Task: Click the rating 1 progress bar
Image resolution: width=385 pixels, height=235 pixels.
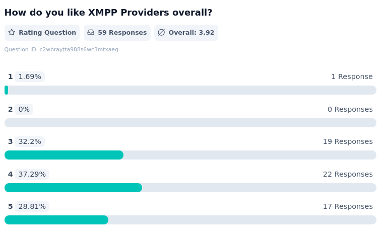Action: tap(190, 90)
